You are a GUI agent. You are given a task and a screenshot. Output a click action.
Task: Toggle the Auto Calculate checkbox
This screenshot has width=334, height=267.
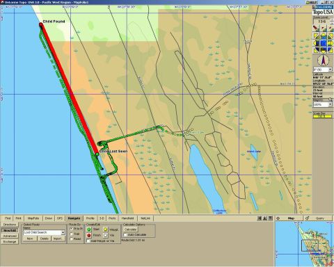(125, 235)
